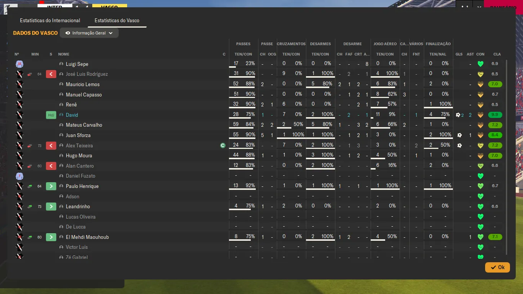Open El Mehdi Maouhoub profile

pos(87,237)
